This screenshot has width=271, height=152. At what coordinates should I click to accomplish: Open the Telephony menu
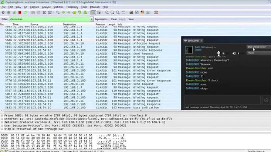pos(72,7)
